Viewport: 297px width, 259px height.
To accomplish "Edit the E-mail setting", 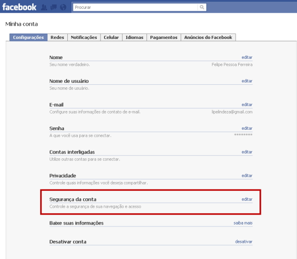I will tap(247, 105).
